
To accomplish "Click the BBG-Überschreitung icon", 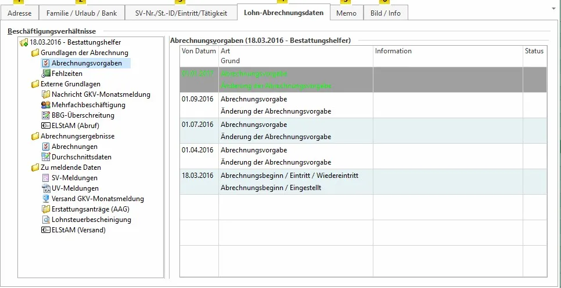I will [46, 115].
